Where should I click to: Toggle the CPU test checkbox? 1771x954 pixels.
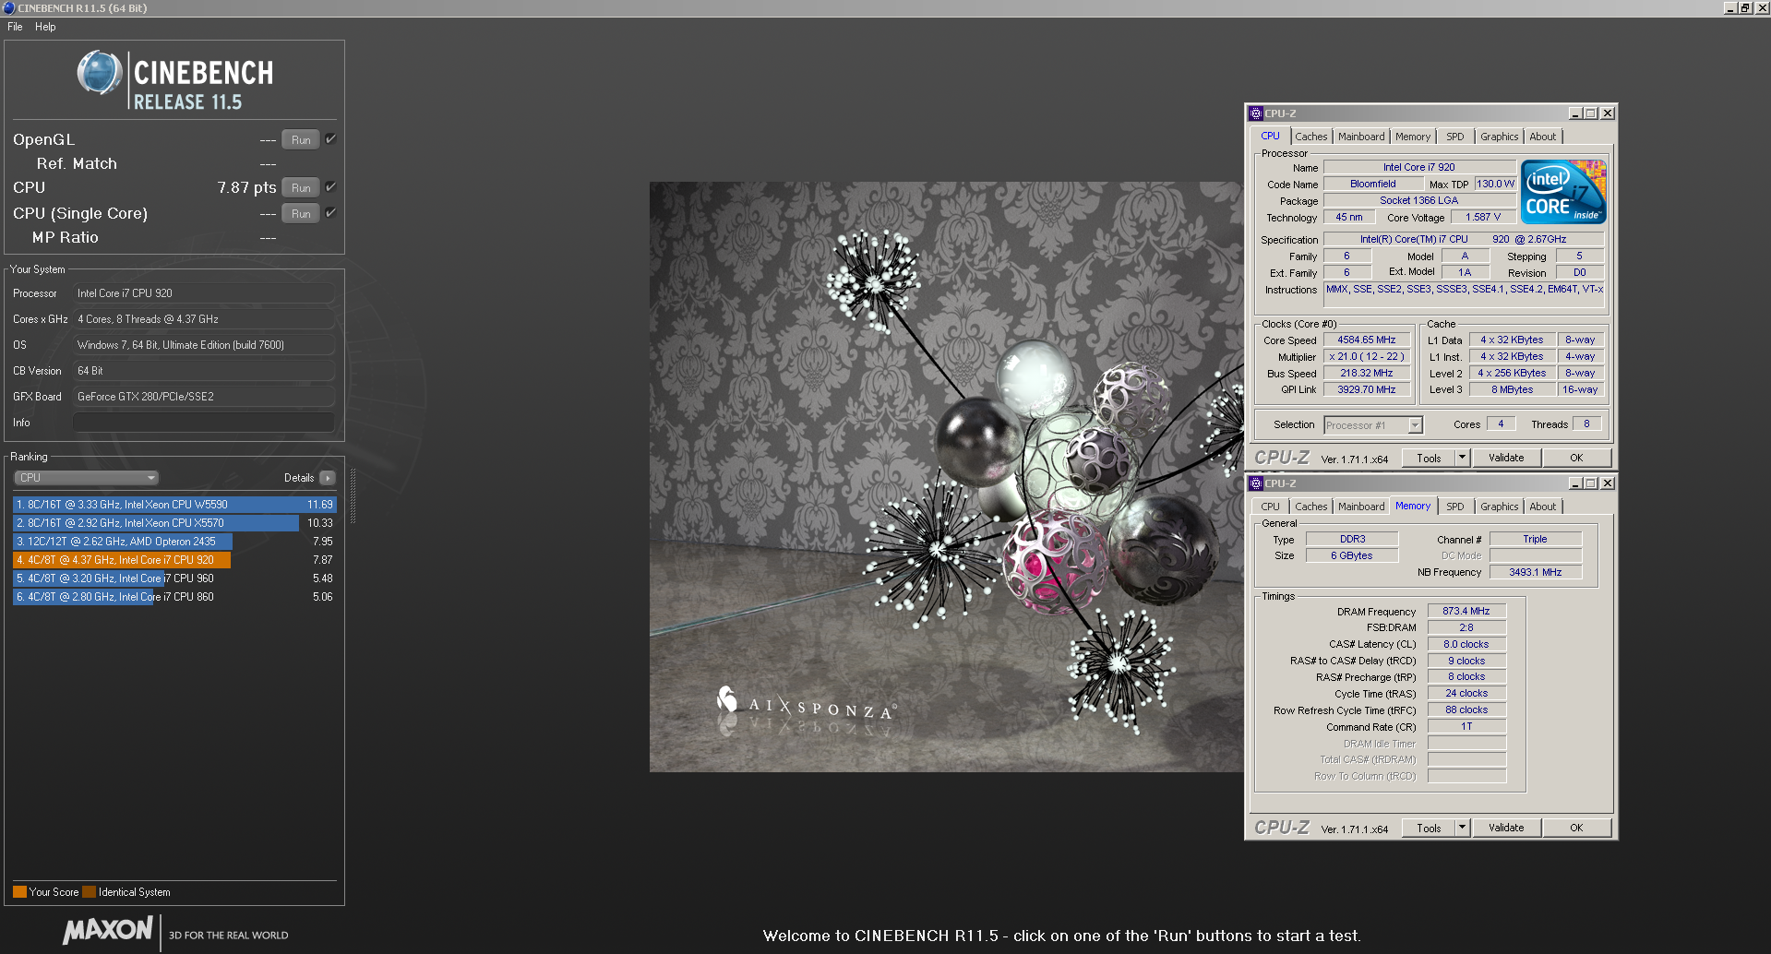(330, 186)
